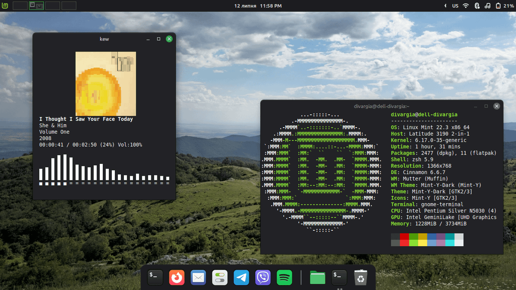Click the Linux Mint ASCII logo in terminal

(x=322, y=172)
